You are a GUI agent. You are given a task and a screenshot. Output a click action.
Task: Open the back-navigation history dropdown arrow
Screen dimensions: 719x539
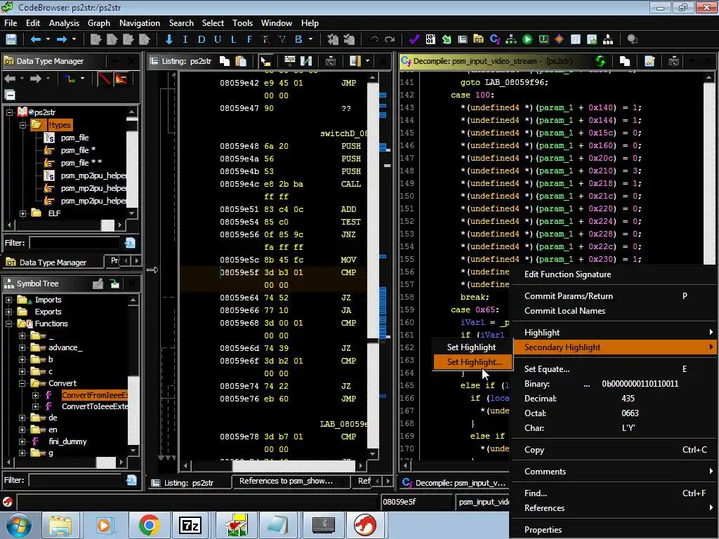point(48,39)
